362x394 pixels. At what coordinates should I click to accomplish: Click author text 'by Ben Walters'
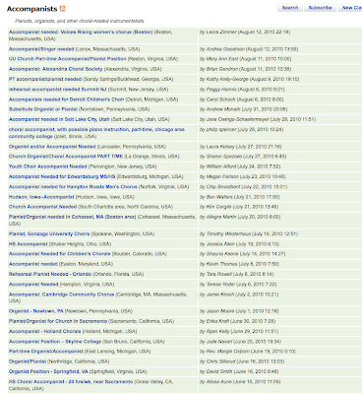tap(216, 197)
